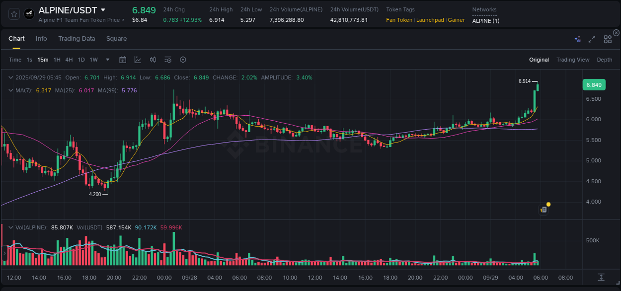Click the candlestick display settings icon

point(153,59)
